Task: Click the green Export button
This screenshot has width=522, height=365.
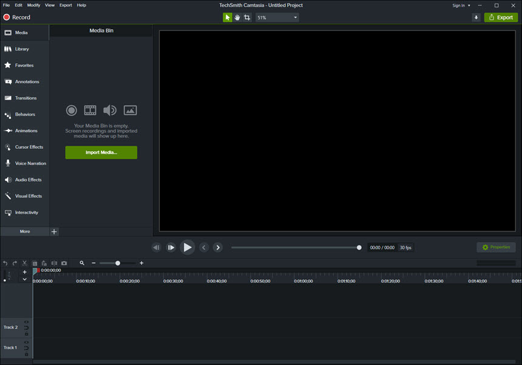Action: [x=501, y=18]
